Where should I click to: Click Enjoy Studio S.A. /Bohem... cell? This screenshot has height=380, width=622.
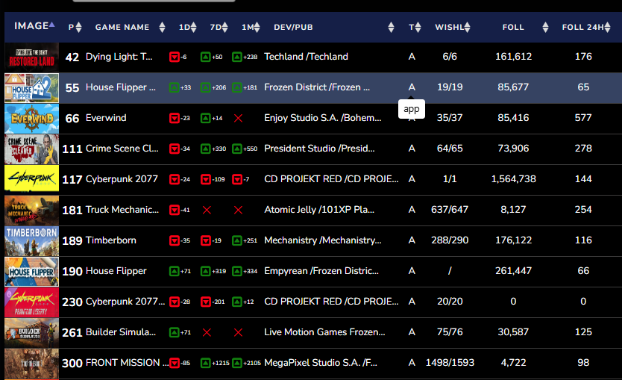pyautogui.click(x=323, y=118)
